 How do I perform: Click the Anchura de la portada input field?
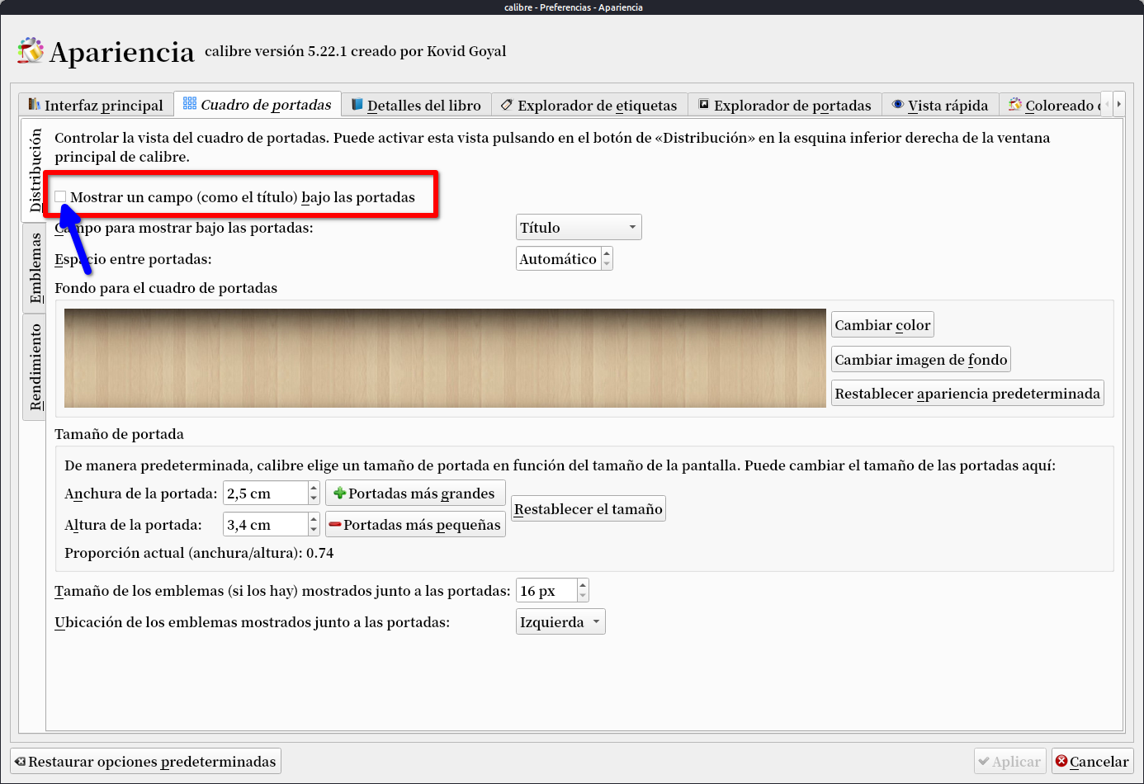pos(266,494)
